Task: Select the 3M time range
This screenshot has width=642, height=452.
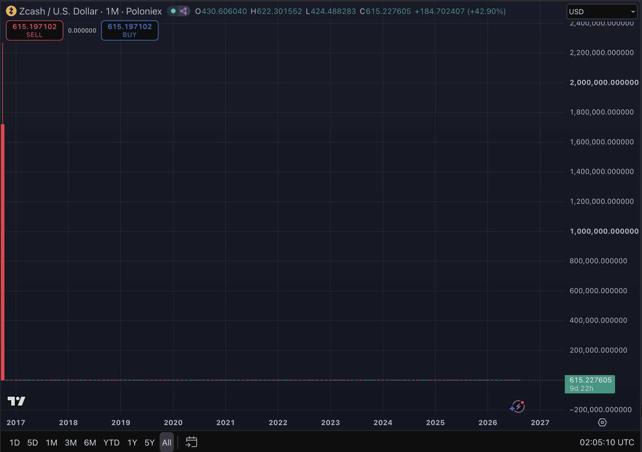Action: pos(71,443)
